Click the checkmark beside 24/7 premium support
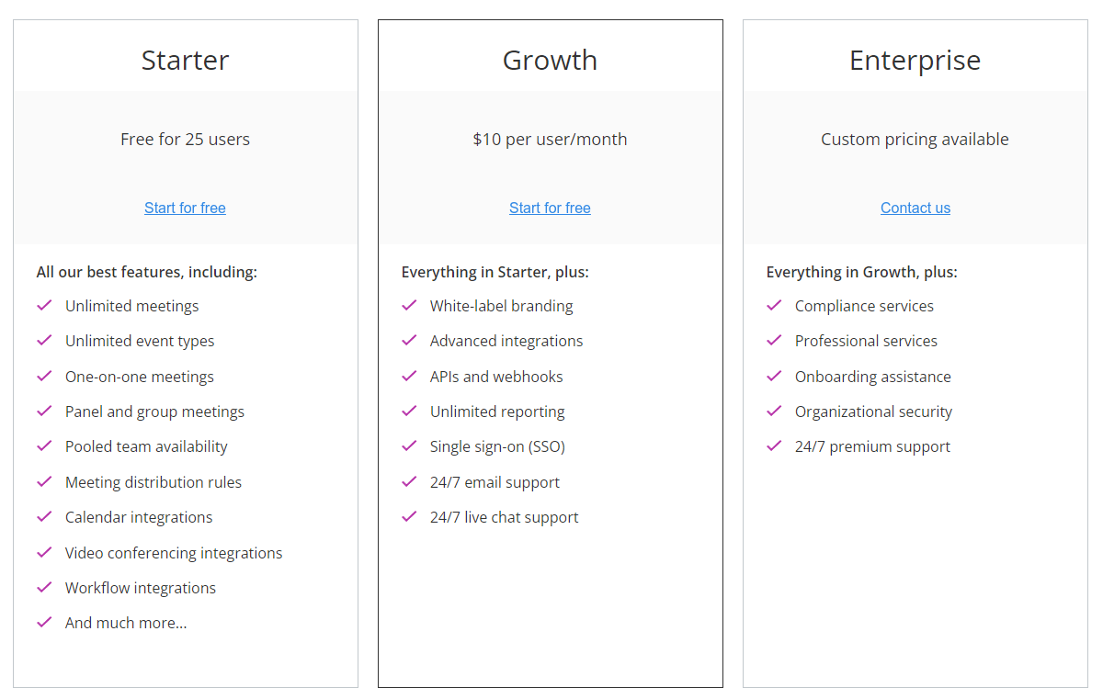The width and height of the screenshot is (1103, 699). click(x=774, y=445)
